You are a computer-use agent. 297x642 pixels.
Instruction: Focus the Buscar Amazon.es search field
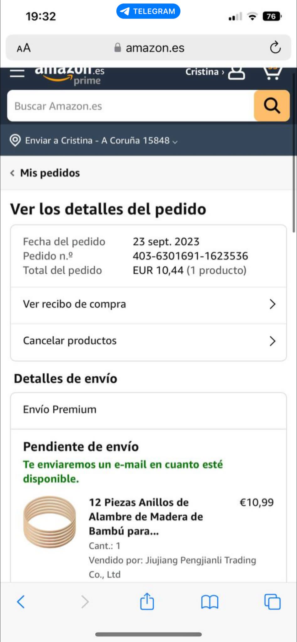(x=130, y=106)
